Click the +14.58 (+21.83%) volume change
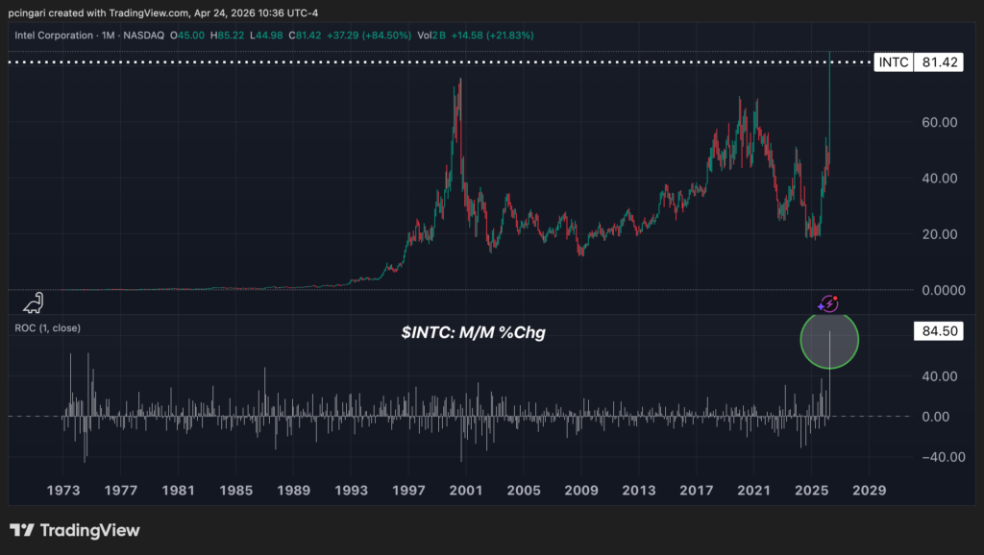Image resolution: width=984 pixels, height=555 pixels. [x=493, y=36]
